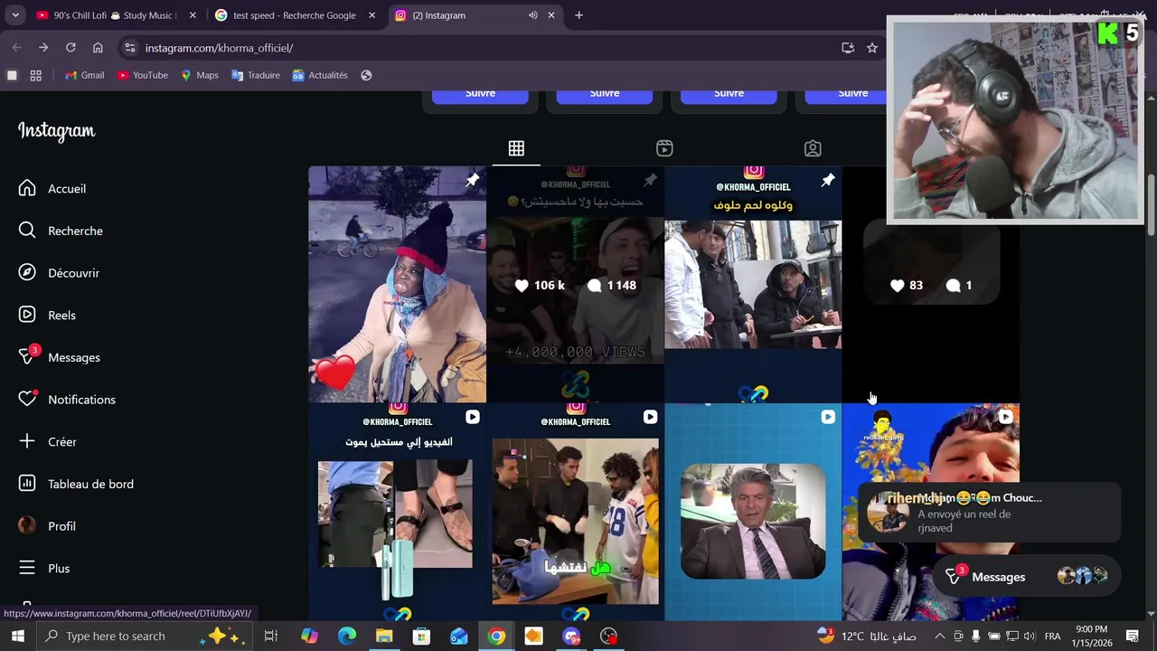Click the Instagram logo wordmark

point(56,131)
